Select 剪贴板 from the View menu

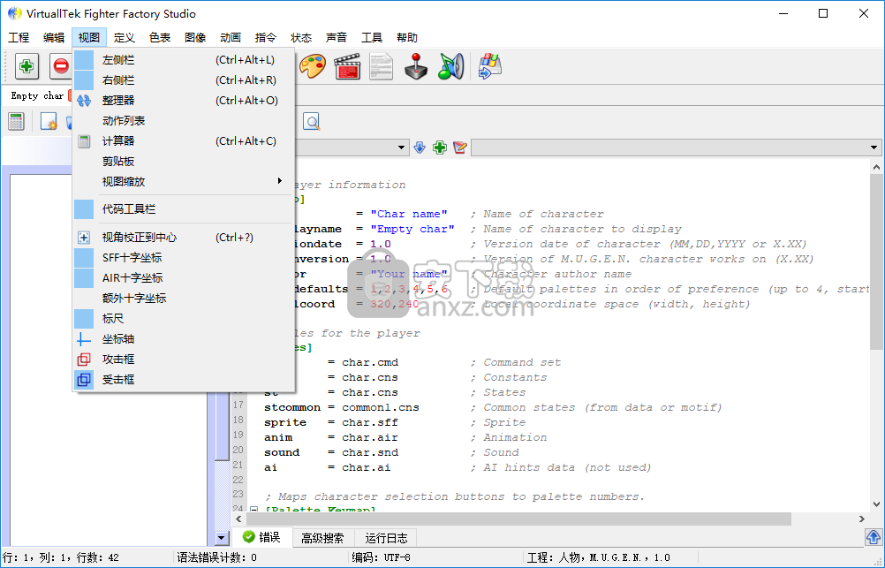click(x=184, y=162)
